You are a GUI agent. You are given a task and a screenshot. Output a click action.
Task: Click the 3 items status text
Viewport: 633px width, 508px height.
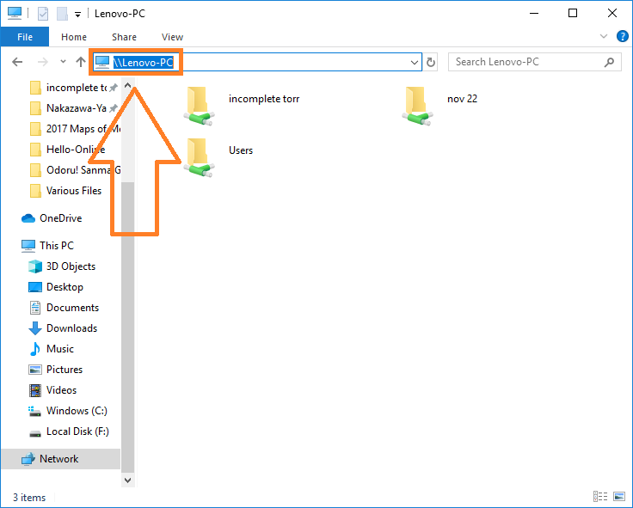point(29,498)
